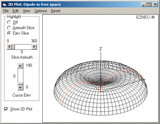The height and width of the screenshot is (124, 160).
Task: Click the Slice Azimuth slider thumb
Action: [x=14, y=47]
